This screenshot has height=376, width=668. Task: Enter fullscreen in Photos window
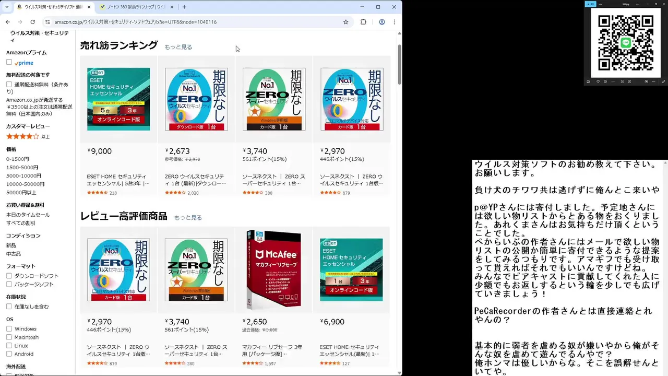(x=663, y=81)
